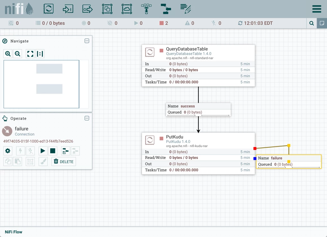Viewport: 327px width, 237px height.
Task: Select the Process Group toolbar icon
Action: (x=107, y=9)
